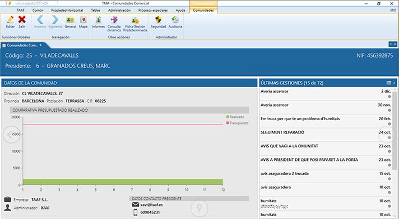Click the green Realizado bar in chart
Screen dimensions: 399x219
(123, 182)
